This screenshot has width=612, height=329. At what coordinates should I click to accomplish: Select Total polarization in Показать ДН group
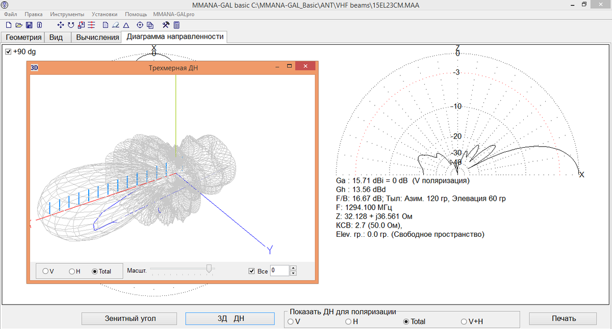(406, 321)
